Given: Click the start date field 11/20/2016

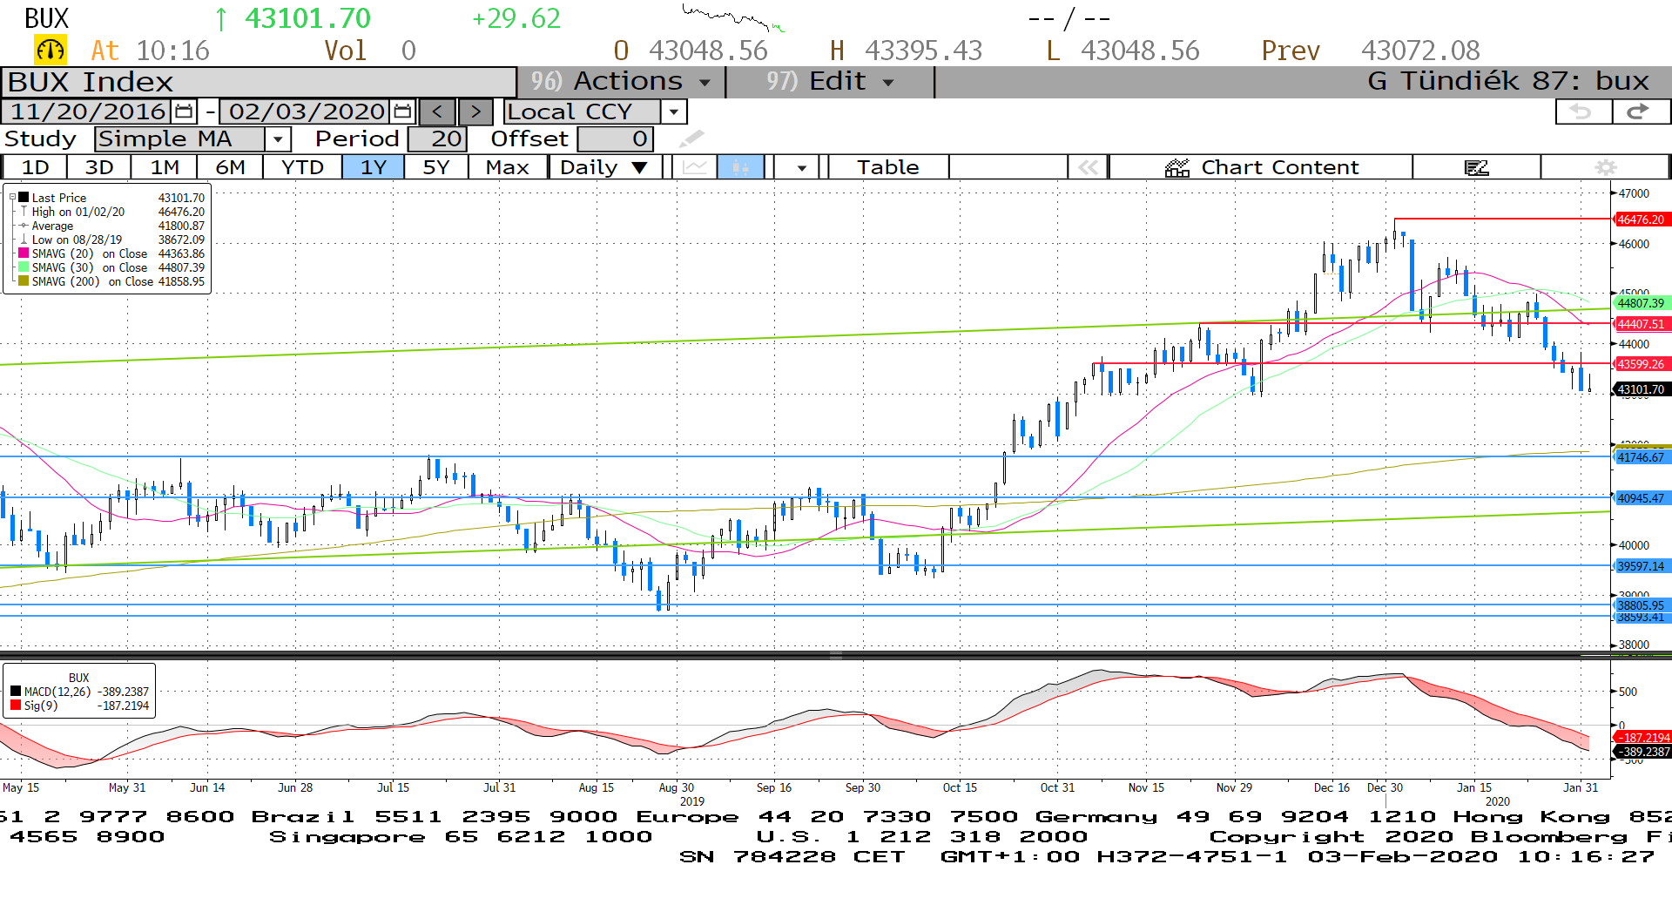Looking at the screenshot, I should pyautogui.click(x=89, y=111).
